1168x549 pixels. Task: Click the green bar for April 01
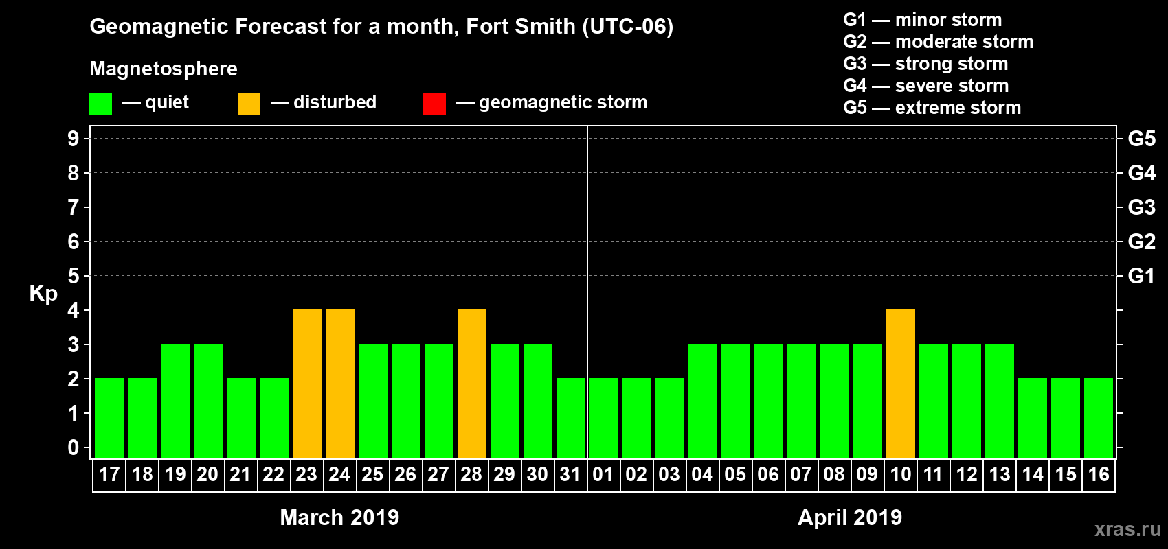coord(604,418)
